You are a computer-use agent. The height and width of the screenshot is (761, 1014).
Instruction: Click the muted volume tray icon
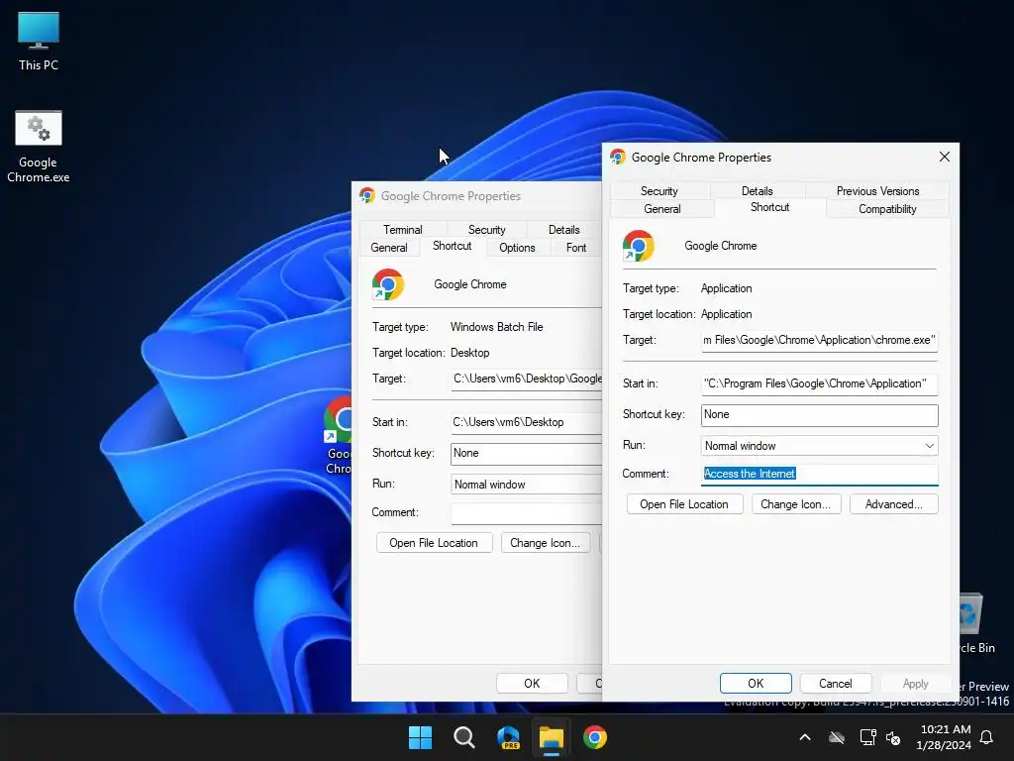893,737
